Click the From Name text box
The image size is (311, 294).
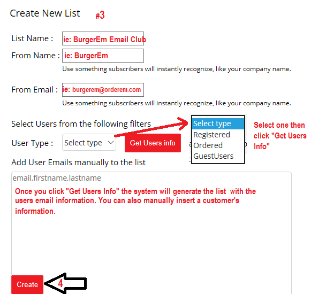click(103, 56)
